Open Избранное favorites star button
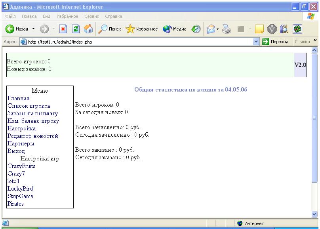The width and height of the screenshot is (320, 229). pos(141,29)
